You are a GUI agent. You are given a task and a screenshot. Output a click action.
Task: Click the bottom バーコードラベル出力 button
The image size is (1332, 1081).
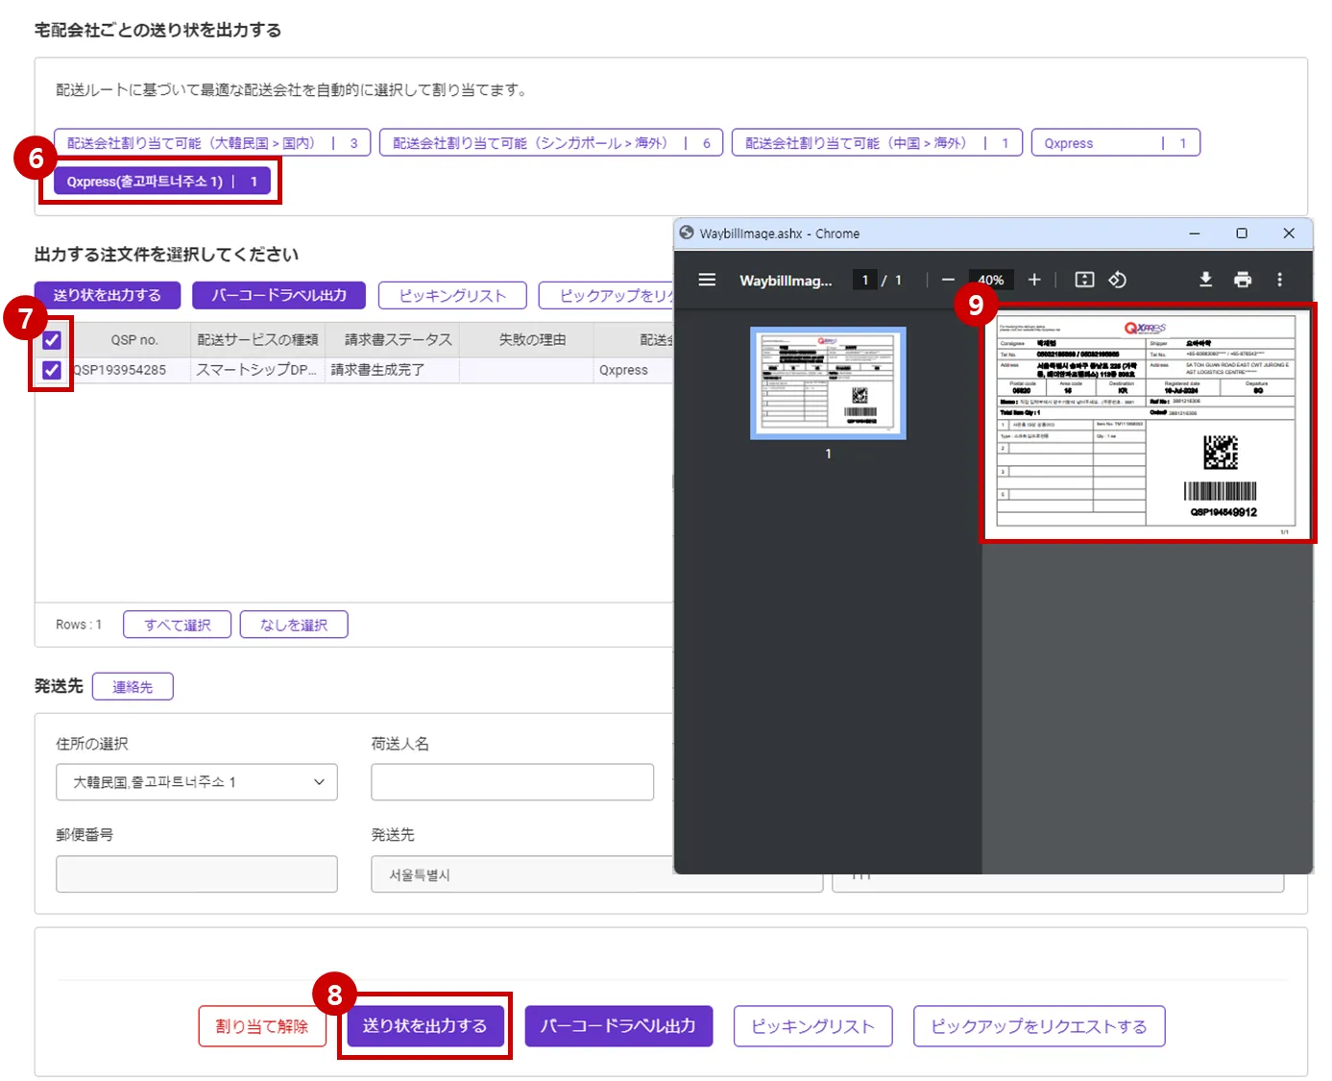(x=618, y=1026)
